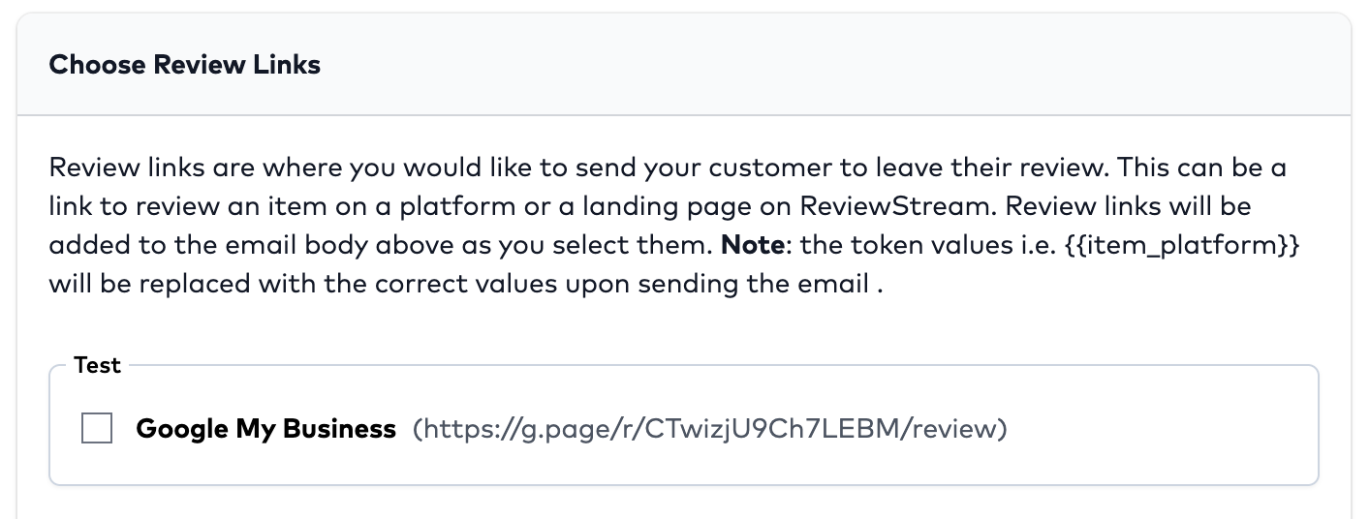Click the opening words "Review links are where"
Viewport: 1370px width, 519px height.
[162, 168]
